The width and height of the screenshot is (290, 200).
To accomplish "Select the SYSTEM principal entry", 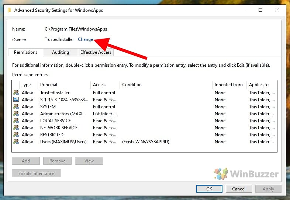I will tap(48, 107).
